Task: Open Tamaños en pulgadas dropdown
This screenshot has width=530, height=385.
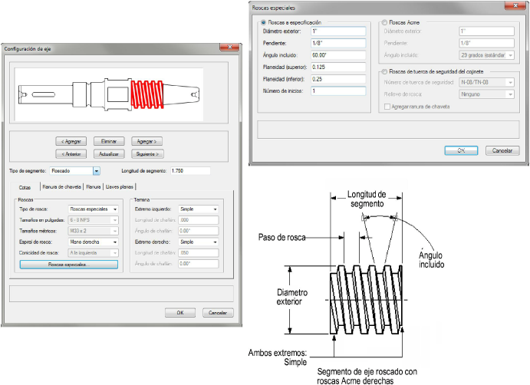Action: coord(93,220)
